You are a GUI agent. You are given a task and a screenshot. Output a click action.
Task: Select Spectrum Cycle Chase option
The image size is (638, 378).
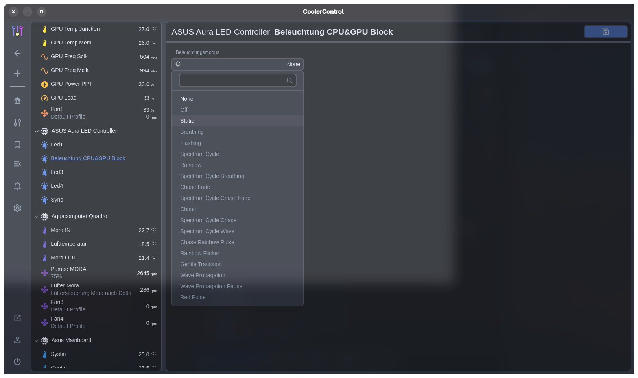pyautogui.click(x=238, y=220)
